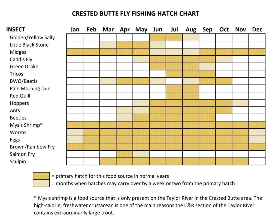Select the Jan column header
Screen dimensions: 279x223
click(x=75, y=29)
